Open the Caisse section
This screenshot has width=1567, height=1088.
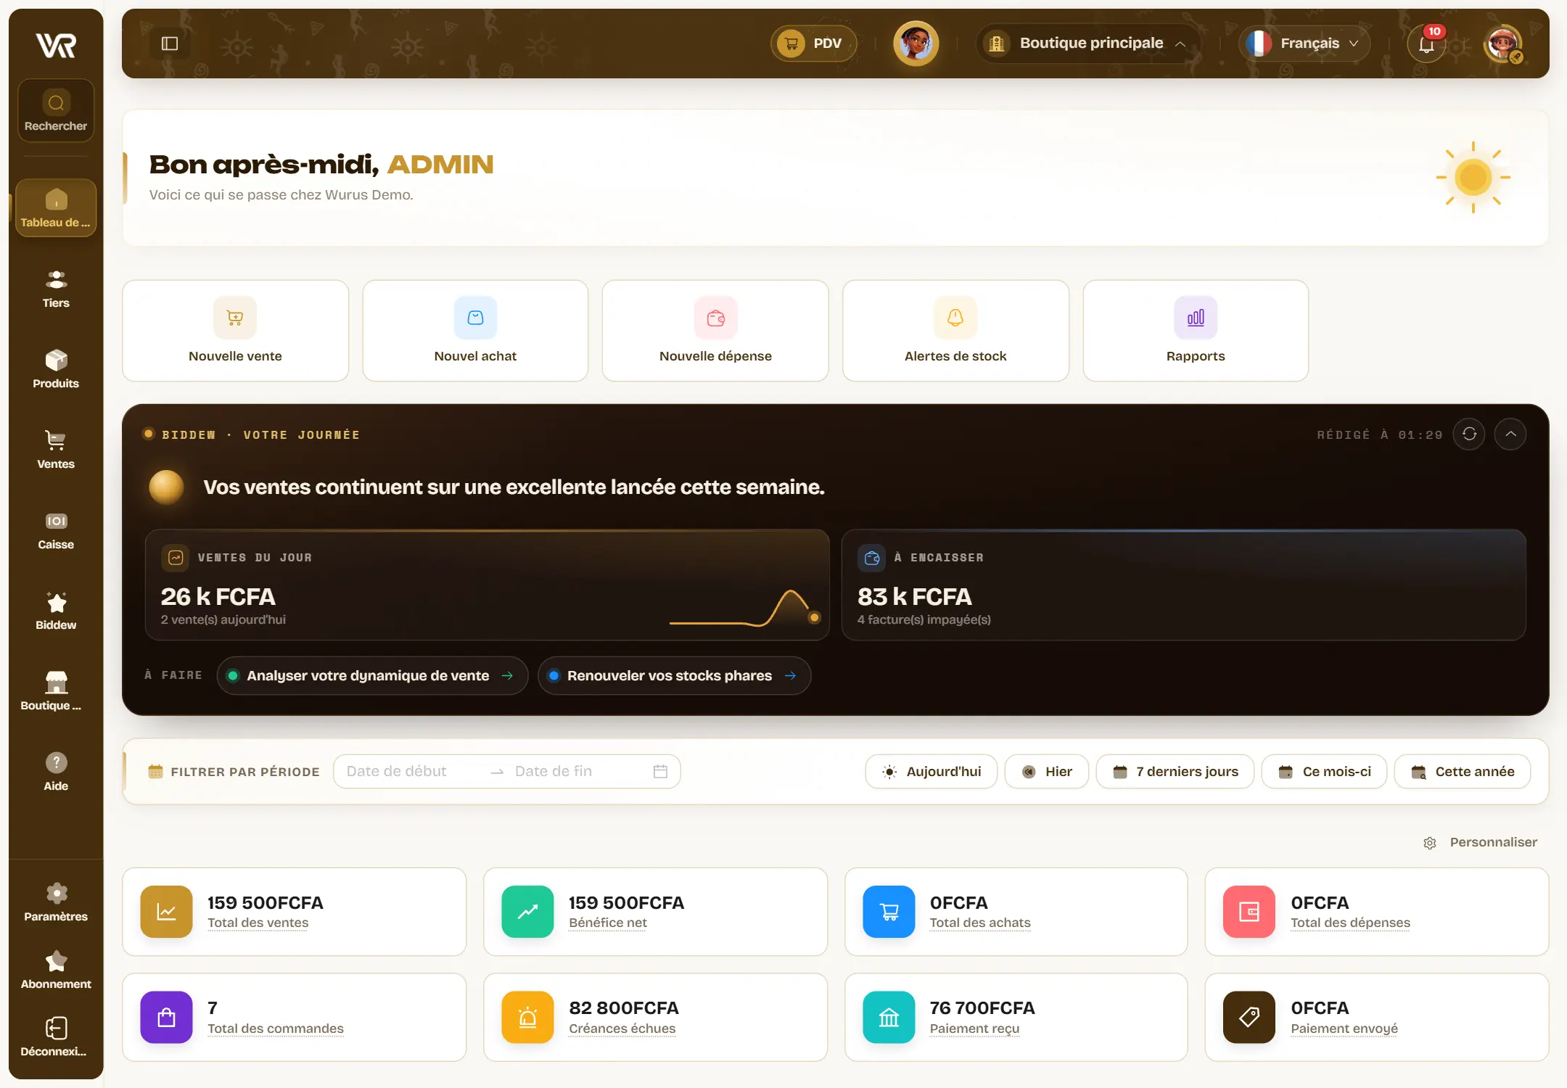tap(56, 530)
